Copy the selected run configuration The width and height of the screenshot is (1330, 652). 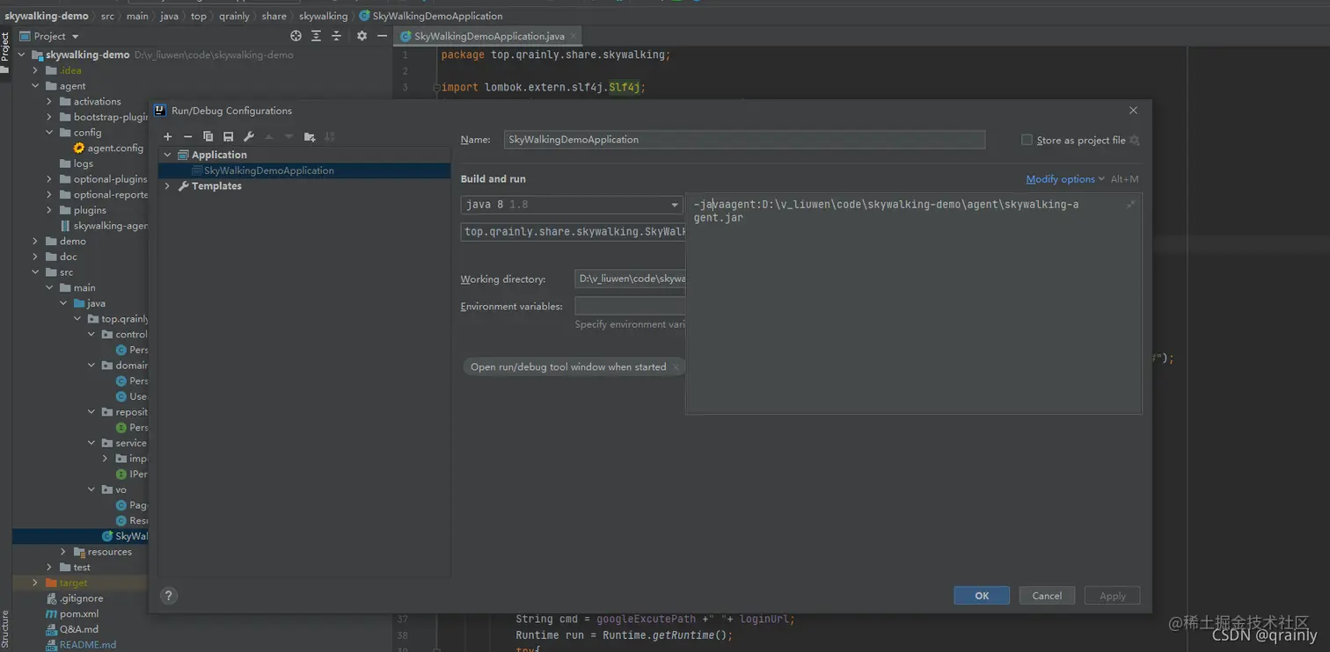coord(208,137)
